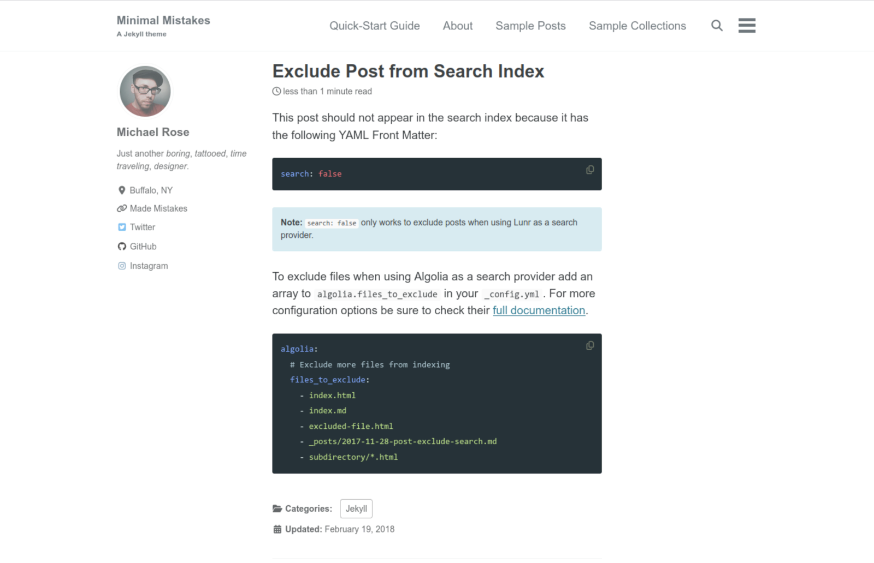Click the Minimal Mistakes site title

163,20
